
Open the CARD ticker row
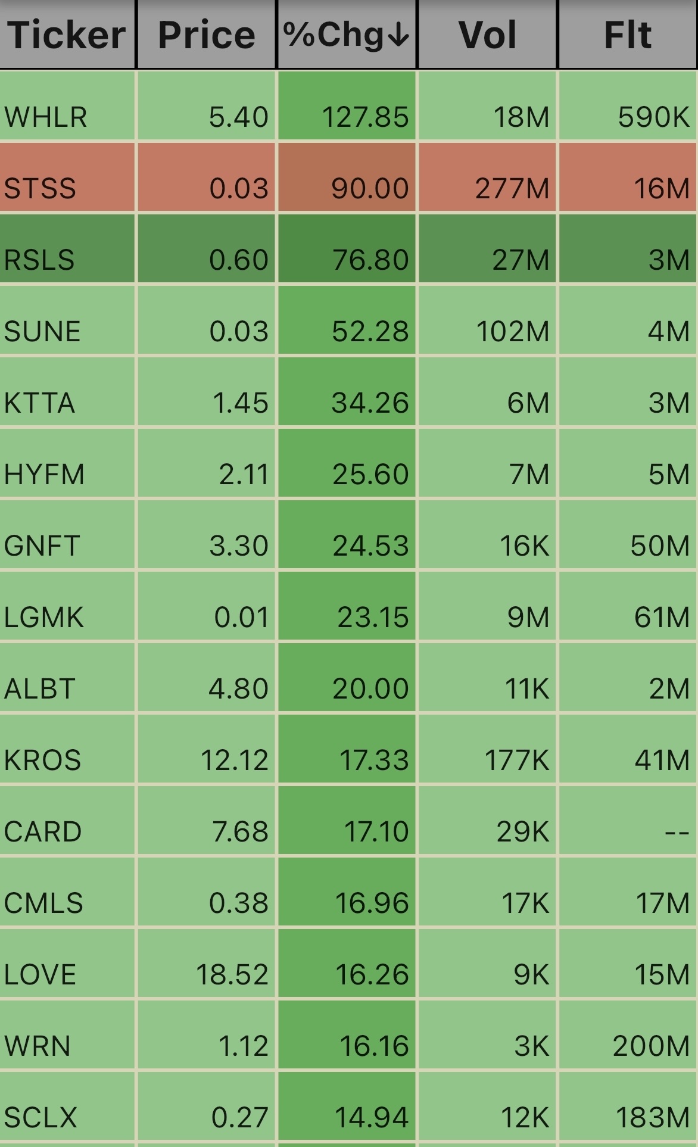43,831
